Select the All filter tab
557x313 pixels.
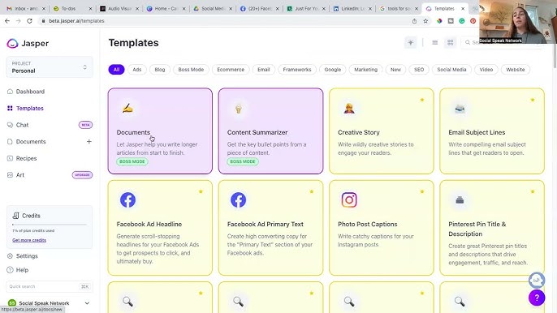117,70
